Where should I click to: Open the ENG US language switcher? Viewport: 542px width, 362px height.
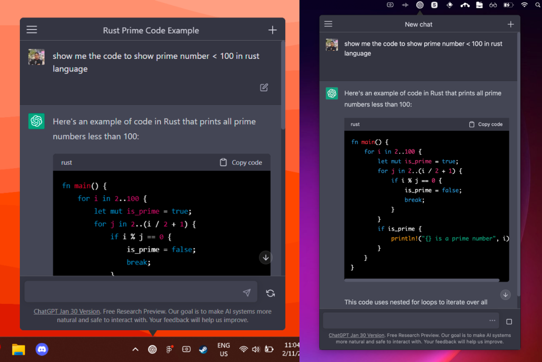(x=224, y=350)
